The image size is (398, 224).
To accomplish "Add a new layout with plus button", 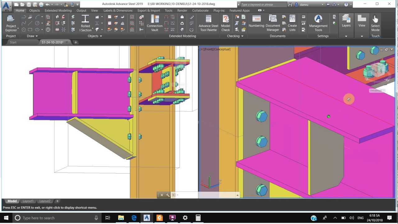I will pos(57,201).
